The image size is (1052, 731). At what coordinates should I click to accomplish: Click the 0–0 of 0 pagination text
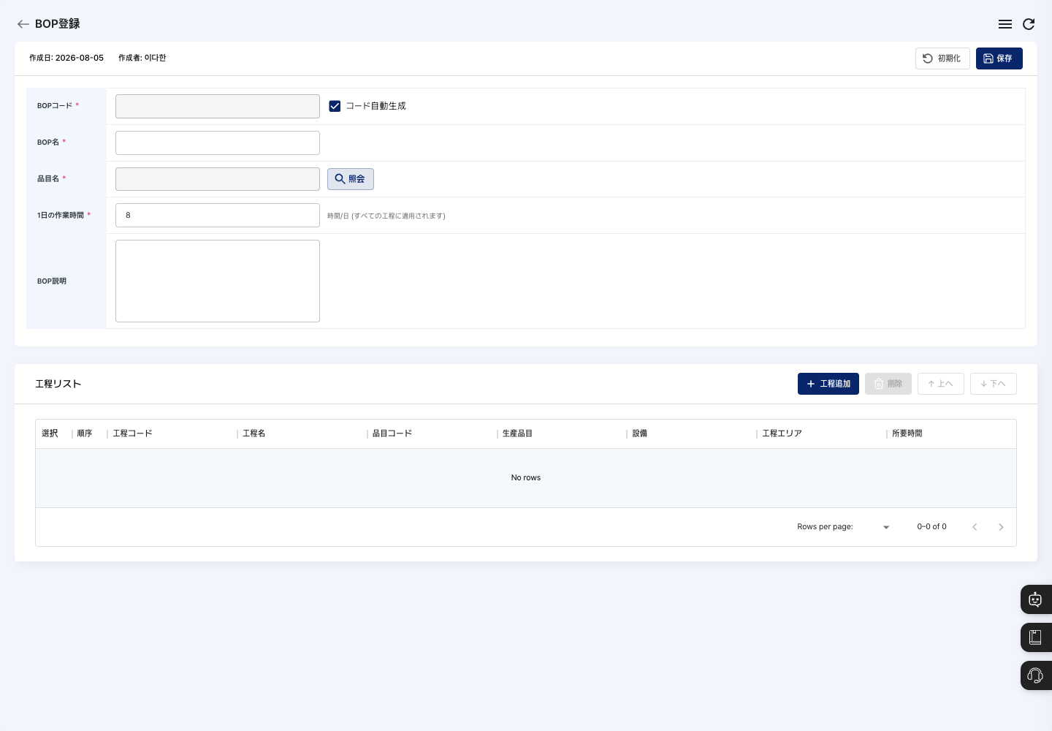click(x=932, y=527)
